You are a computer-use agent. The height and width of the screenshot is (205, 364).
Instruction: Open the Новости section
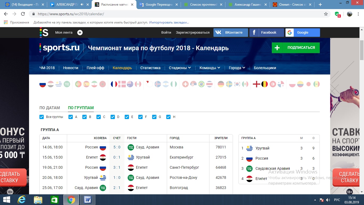[71, 68]
